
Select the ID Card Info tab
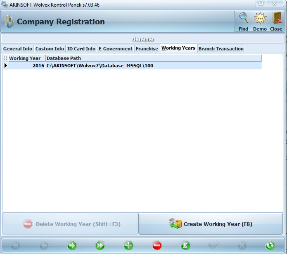pos(81,49)
